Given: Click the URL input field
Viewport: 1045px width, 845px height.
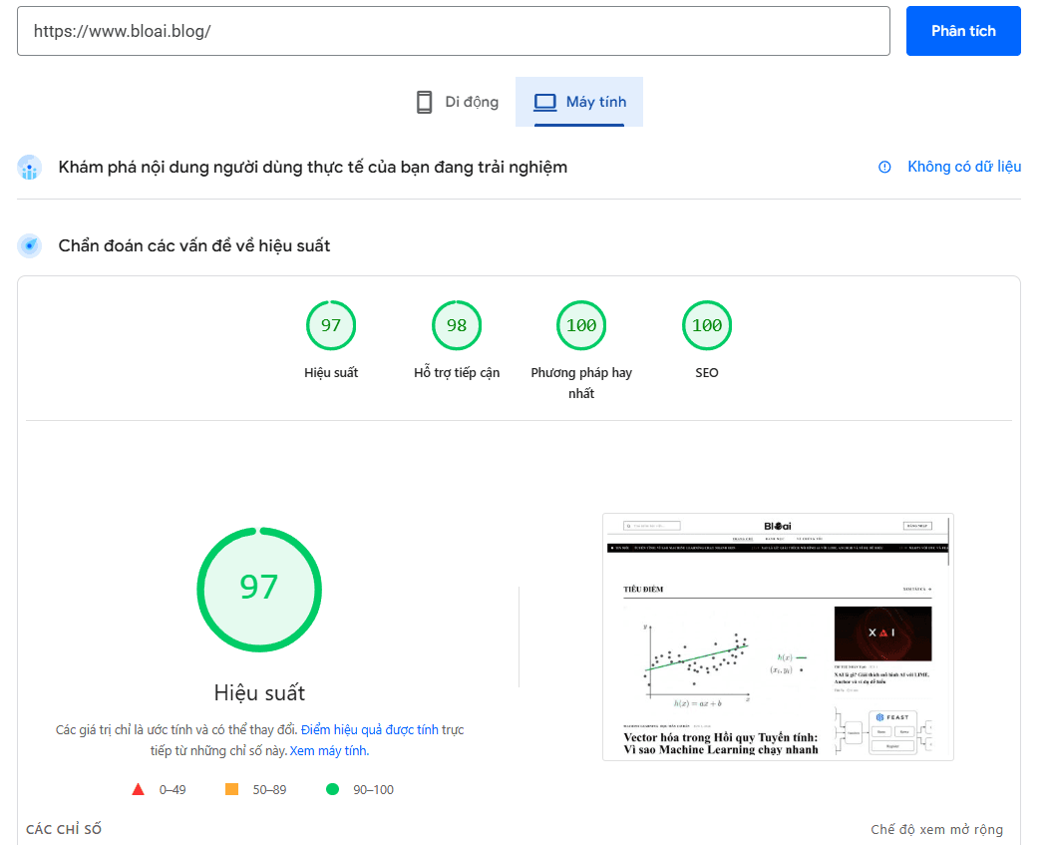Looking at the screenshot, I should pos(453,31).
